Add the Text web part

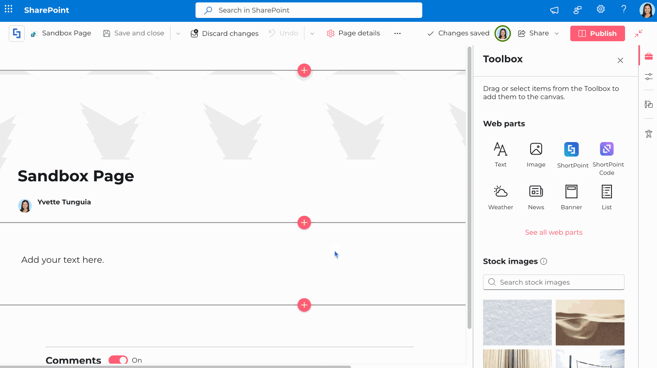[501, 155]
